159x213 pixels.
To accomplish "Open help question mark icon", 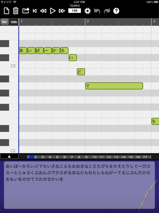I will tap(116, 11).
